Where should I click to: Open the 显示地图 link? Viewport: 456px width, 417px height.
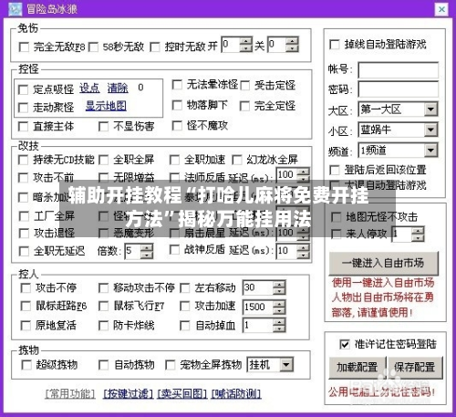(106, 106)
